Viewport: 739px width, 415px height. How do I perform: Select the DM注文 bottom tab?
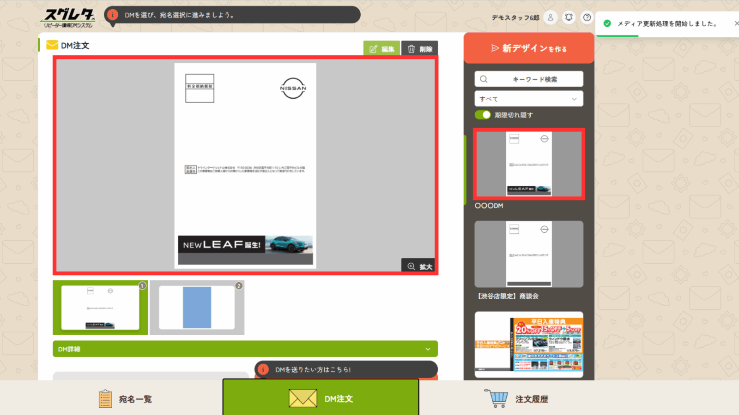coord(321,398)
